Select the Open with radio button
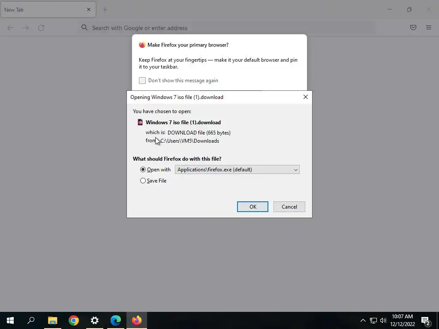The height and width of the screenshot is (329, 439). coord(143,170)
